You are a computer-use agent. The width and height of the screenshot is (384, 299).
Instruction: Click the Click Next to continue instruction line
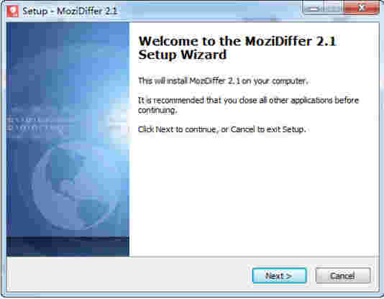tap(222, 129)
